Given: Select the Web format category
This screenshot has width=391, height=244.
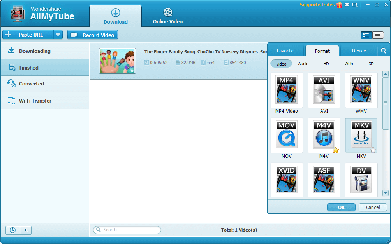Looking at the screenshot, I should coord(349,64).
